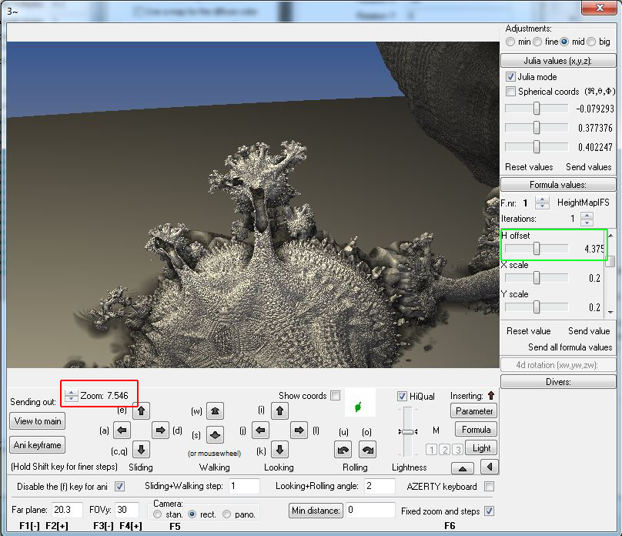This screenshot has width=622, height=536.
Task: Select the min adjustment radio button
Action: tap(510, 42)
